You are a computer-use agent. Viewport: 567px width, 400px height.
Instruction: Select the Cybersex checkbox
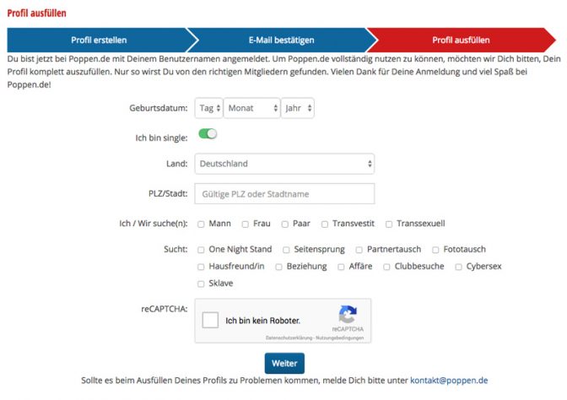[x=458, y=267]
